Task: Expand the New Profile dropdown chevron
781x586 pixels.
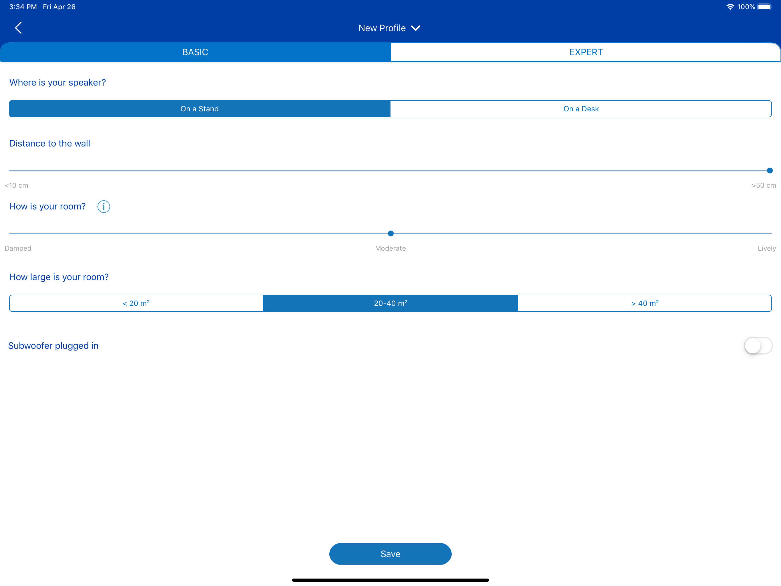Action: (x=416, y=28)
